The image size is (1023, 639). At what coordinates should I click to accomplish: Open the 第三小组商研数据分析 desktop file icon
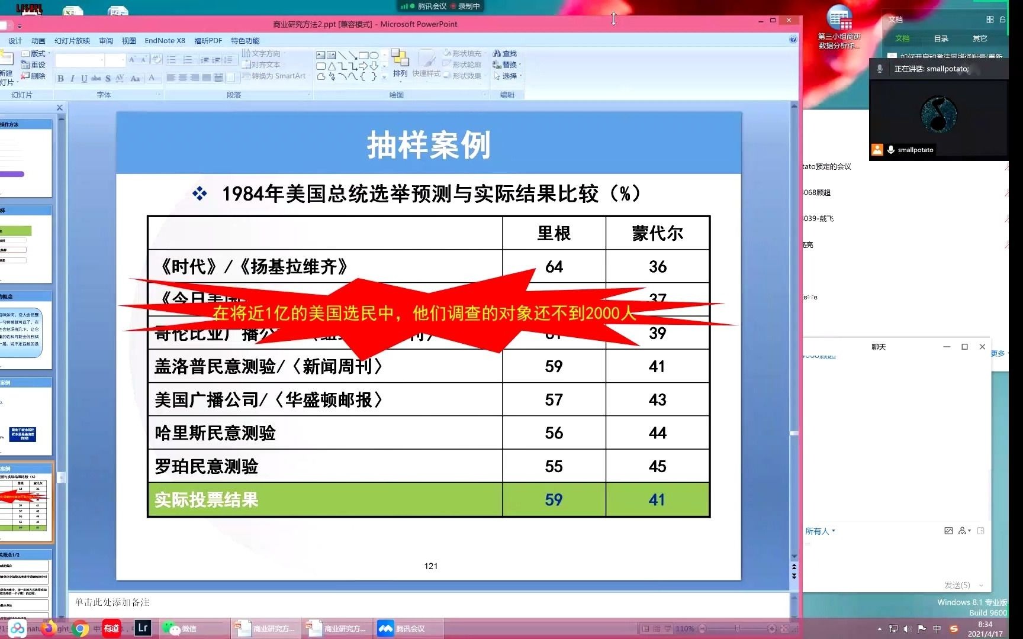pyautogui.click(x=839, y=27)
